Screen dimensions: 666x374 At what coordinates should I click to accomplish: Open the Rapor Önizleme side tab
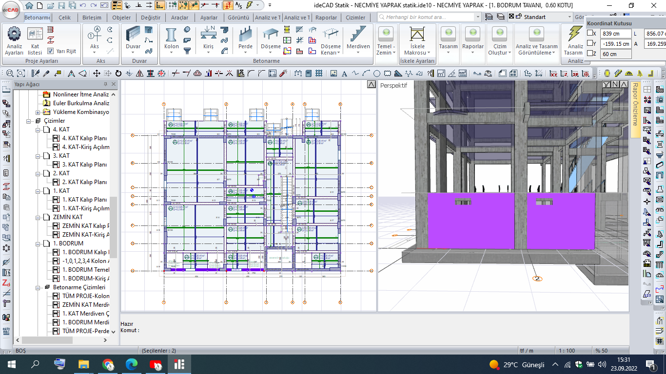tap(635, 110)
